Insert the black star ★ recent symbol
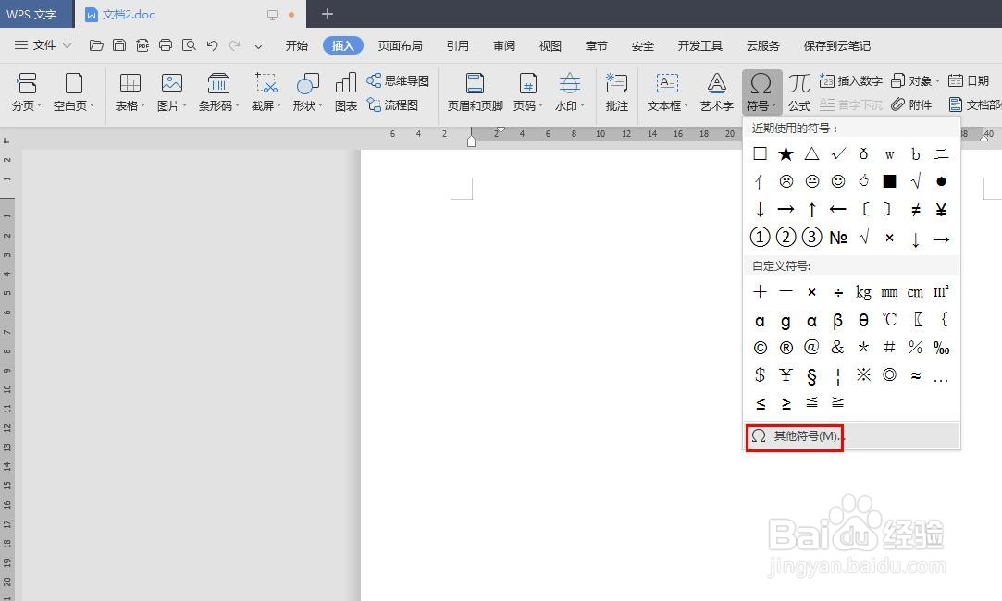Viewport: 1002px width, 601px height. pyautogui.click(x=786, y=153)
